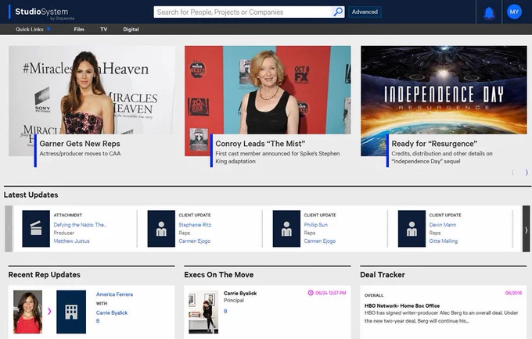
Task: Open the notifications bell
Action: 489,12
